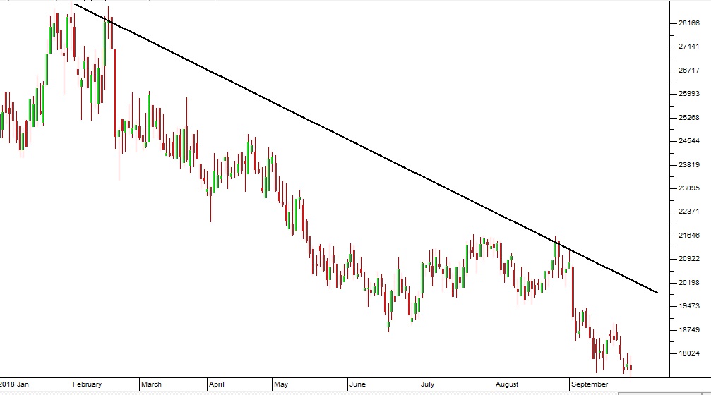The image size is (711, 395).
Task: Click the 18024 price axis label
Action: tap(689, 353)
